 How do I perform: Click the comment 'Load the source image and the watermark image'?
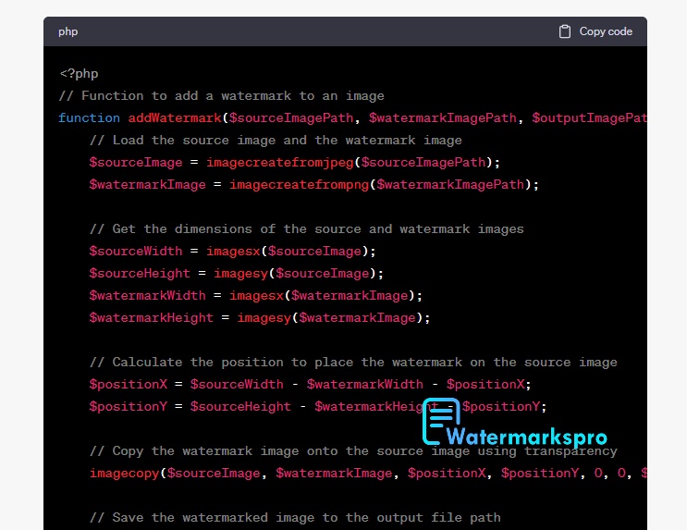click(276, 141)
